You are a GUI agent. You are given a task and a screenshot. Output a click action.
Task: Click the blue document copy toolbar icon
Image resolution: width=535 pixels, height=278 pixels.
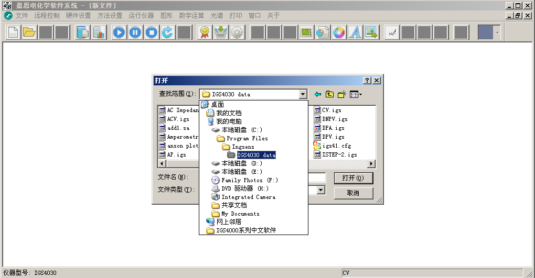tap(82, 32)
